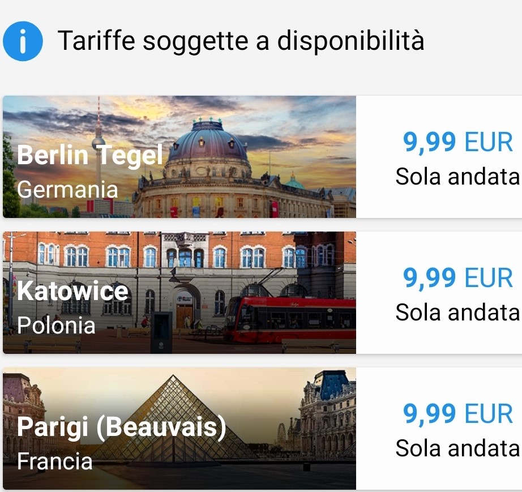The width and height of the screenshot is (522, 492).
Task: Tap 'Sola andata' under the Berlin Tegel fare
Action: coord(458,177)
